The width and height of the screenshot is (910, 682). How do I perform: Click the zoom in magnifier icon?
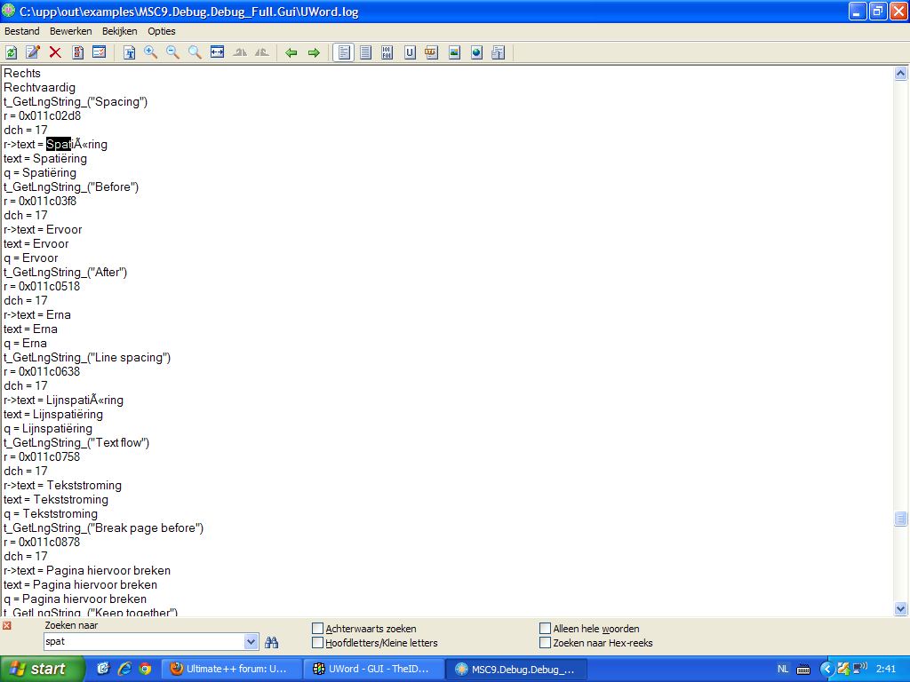(x=151, y=52)
